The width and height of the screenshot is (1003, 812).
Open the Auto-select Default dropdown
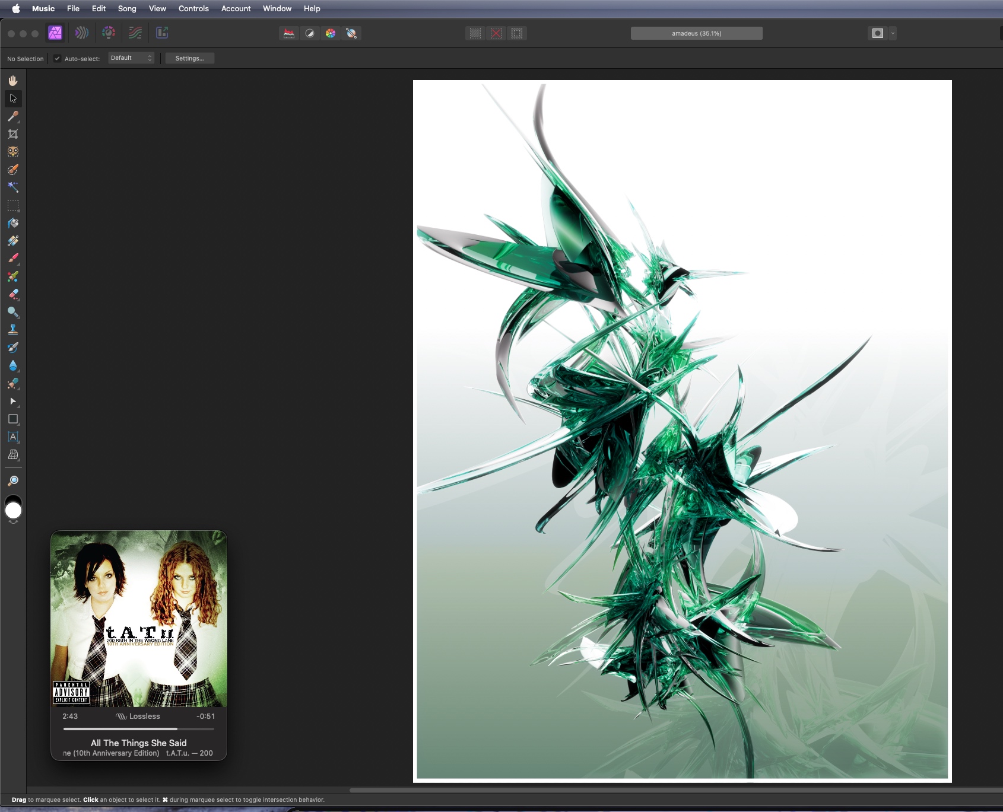point(131,58)
